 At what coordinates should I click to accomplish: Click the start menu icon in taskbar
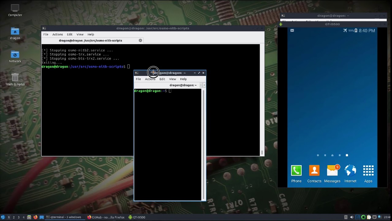3,217
